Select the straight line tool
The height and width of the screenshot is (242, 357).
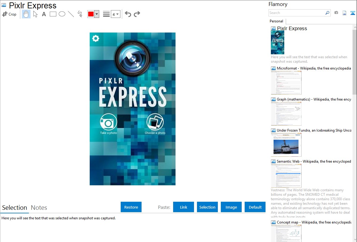point(71,14)
